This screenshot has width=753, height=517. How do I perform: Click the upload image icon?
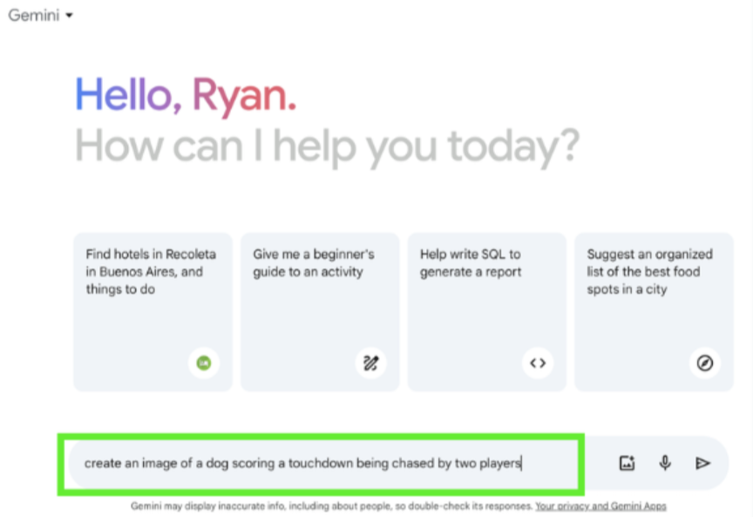coord(627,463)
